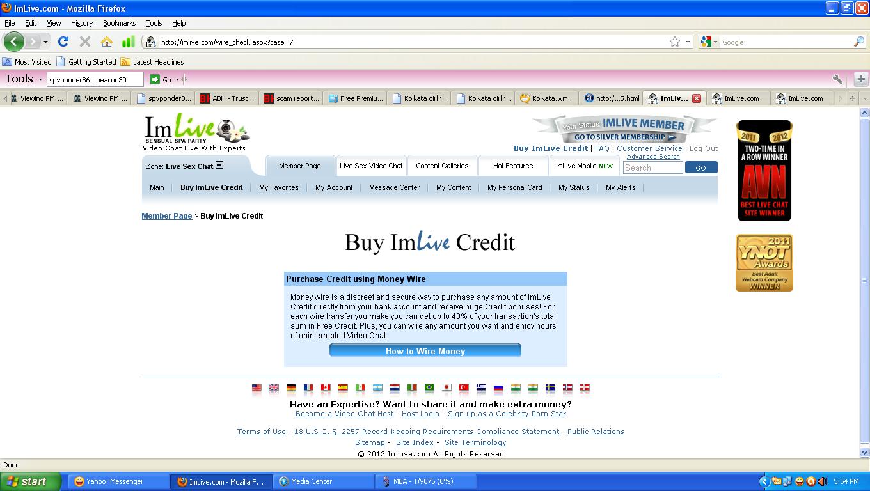Pick the Canadian flag
Screen dimensions: 870x491
[326, 387]
